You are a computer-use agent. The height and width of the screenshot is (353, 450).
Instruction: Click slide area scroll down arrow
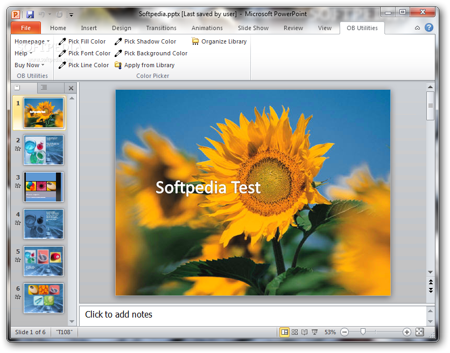pyautogui.click(x=430, y=272)
